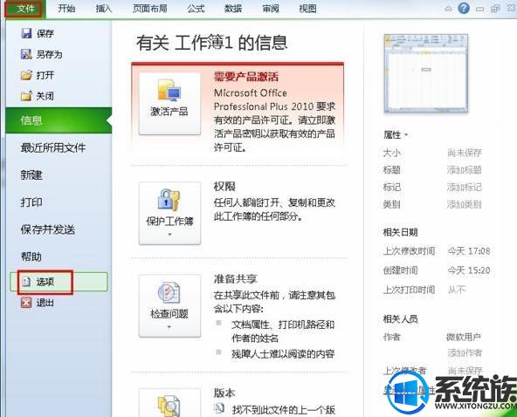Image resolution: width=517 pixels, height=417 pixels.
Task: Open the Protect Workbook (保护工作簿) dropdown
Action: pos(169,213)
